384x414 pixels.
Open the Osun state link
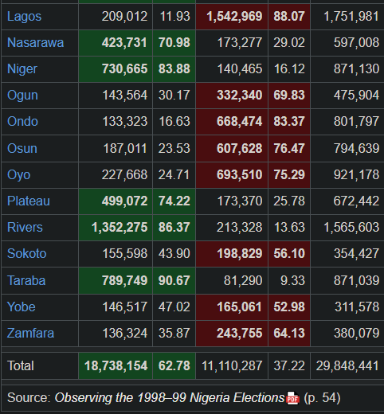click(22, 148)
